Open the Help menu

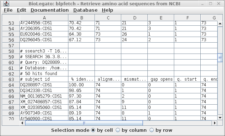pyautogui.click(x=108, y=10)
